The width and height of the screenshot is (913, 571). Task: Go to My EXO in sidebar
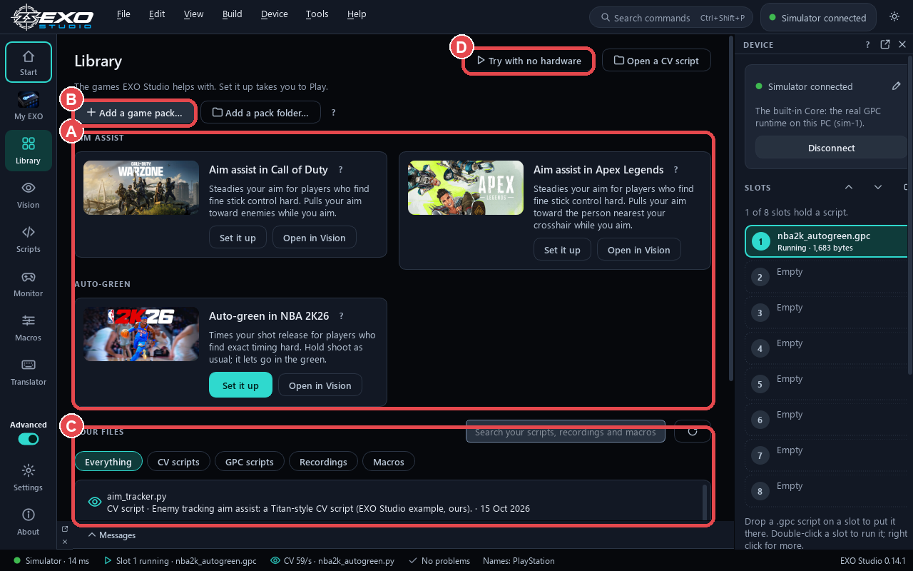pyautogui.click(x=29, y=106)
